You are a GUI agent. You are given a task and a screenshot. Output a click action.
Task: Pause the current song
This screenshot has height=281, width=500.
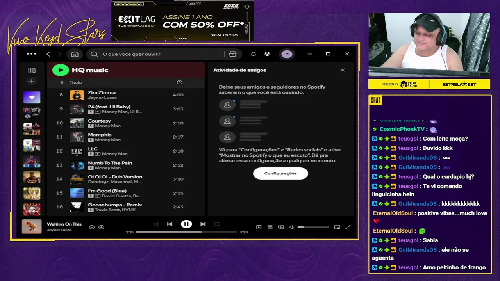pos(186,224)
